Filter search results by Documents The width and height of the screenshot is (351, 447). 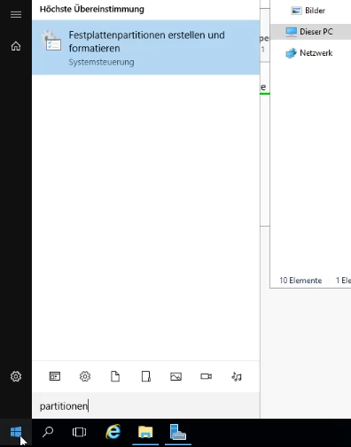(115, 376)
